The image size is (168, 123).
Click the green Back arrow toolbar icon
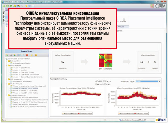click(4, 6)
